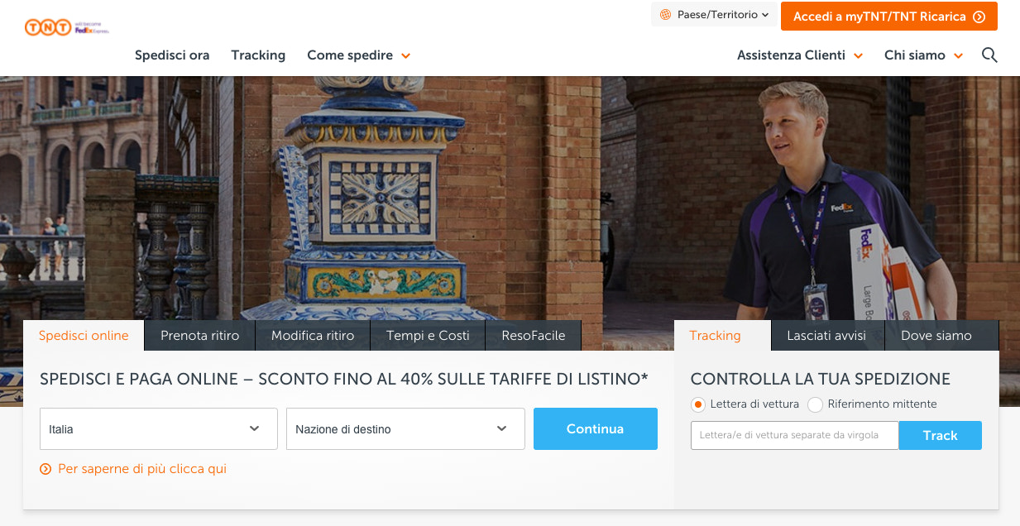Open the Spedisci ora navigation link
Viewport: 1020px width, 526px height.
tap(172, 55)
